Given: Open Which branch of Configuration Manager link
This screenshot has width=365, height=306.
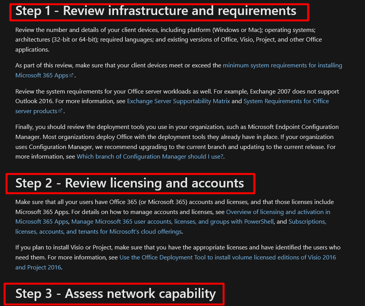Looking at the screenshot, I should [x=150, y=157].
